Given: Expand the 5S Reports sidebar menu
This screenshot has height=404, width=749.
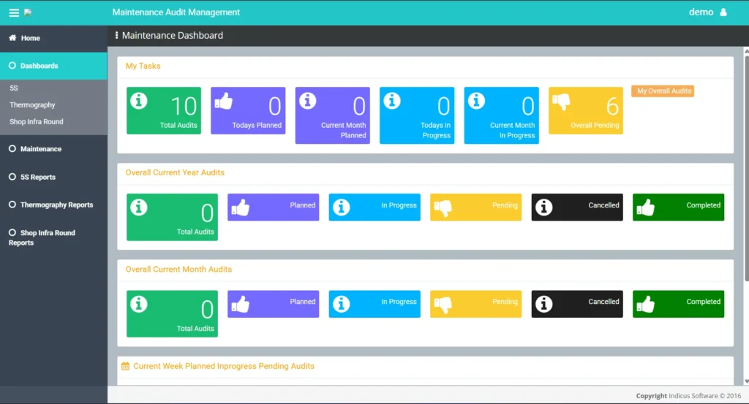Looking at the screenshot, I should (53, 177).
